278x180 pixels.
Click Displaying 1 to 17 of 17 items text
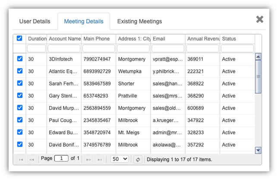179,159
